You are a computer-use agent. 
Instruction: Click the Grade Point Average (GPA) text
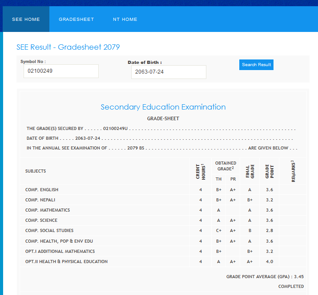coord(265,276)
